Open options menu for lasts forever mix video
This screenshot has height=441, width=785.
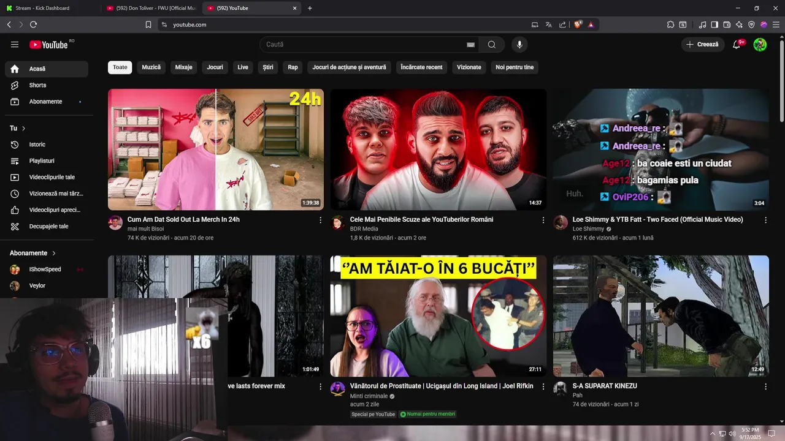pyautogui.click(x=320, y=386)
